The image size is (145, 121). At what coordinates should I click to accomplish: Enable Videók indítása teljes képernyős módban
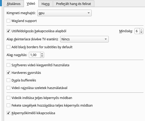(8, 98)
